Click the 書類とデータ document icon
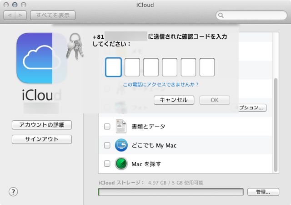This screenshot has height=205, width=291. 121,126
